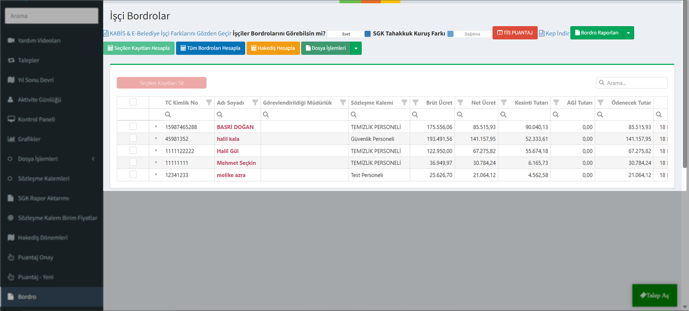Click the Aktivite Günlüğü user icon
The image size is (689, 311).
(11, 100)
